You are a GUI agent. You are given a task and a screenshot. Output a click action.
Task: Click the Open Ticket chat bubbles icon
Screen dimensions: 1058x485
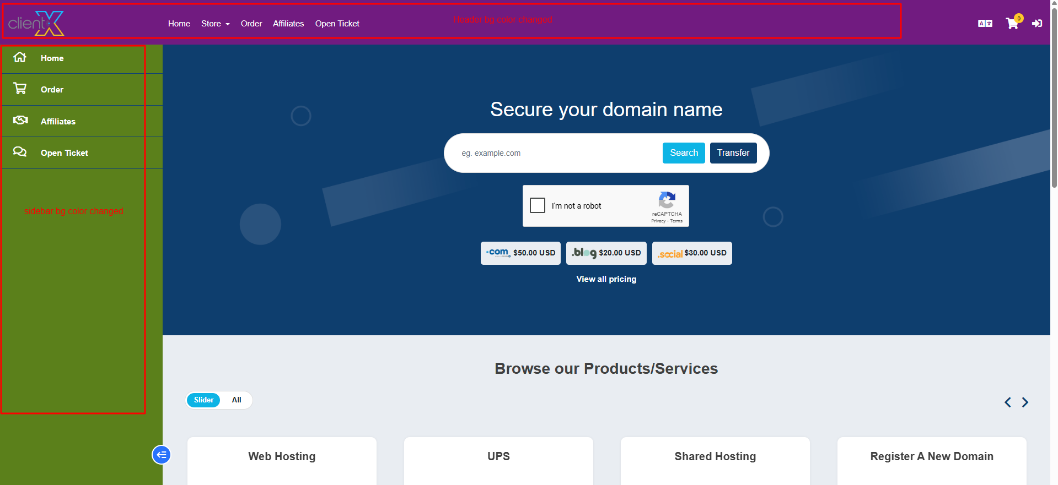[x=20, y=152]
